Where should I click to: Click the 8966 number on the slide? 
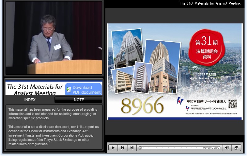(x=142, y=105)
